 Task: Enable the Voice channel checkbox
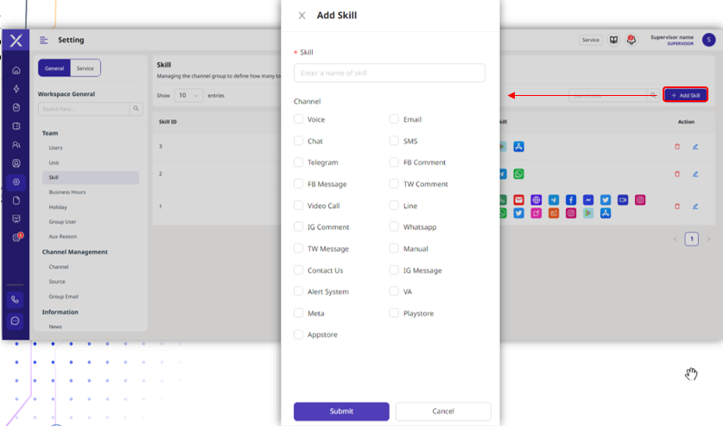[299, 119]
